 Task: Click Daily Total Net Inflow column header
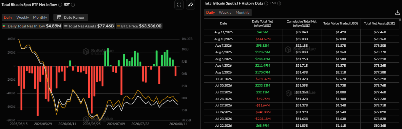pos(262,24)
